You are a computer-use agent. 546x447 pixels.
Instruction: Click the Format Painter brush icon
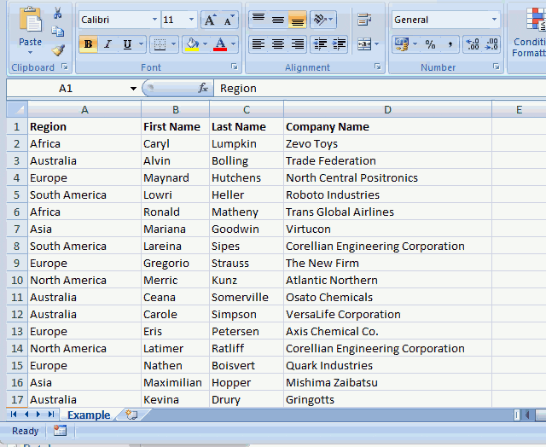pyautogui.click(x=57, y=50)
